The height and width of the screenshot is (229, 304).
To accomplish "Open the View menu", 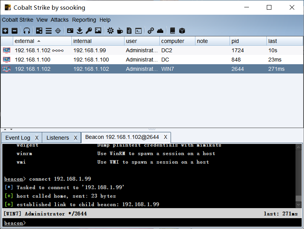I will point(42,20).
